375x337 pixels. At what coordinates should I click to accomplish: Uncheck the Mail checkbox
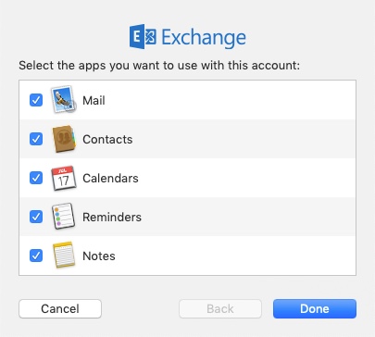point(36,100)
